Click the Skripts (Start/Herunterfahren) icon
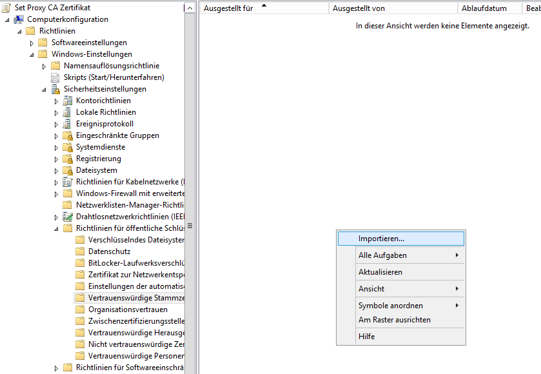The height and width of the screenshot is (374, 541). (55, 77)
